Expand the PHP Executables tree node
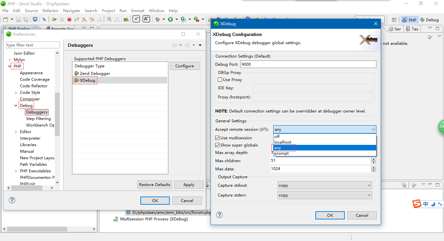444x241 pixels. pos(16,171)
